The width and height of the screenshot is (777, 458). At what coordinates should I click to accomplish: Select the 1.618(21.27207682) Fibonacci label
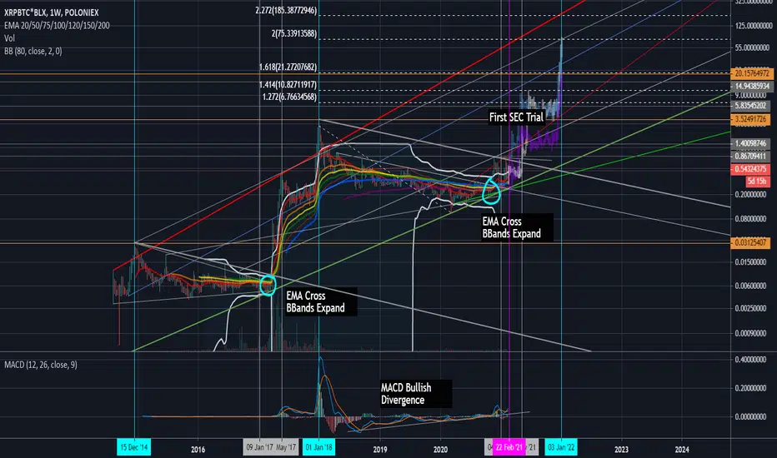click(288, 67)
